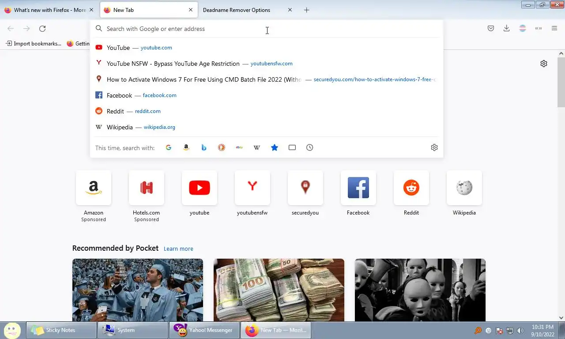Screen dimensions: 565x339
Task: Search this time with Wikipedia icon
Action: click(257, 147)
